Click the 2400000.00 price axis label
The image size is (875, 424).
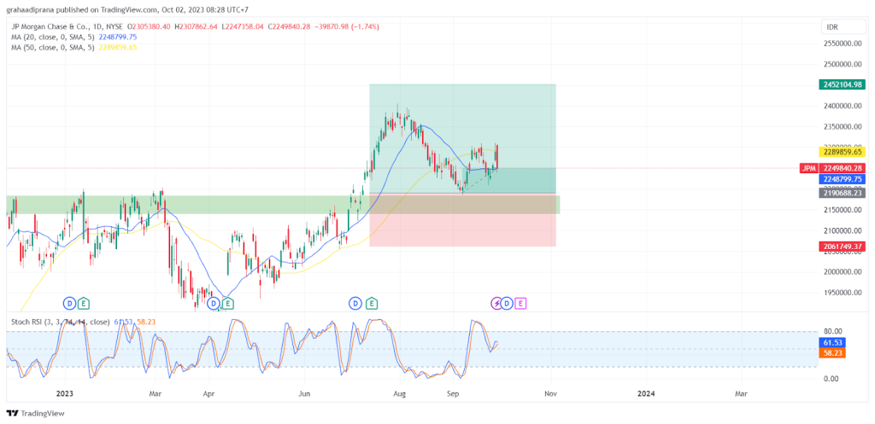(842, 106)
